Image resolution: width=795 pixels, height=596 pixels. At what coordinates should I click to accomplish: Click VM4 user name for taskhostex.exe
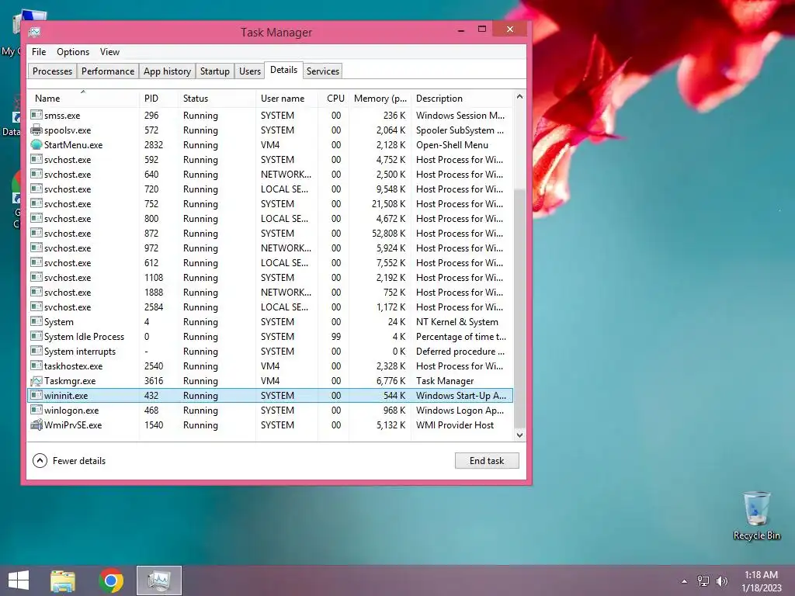pyautogui.click(x=270, y=366)
